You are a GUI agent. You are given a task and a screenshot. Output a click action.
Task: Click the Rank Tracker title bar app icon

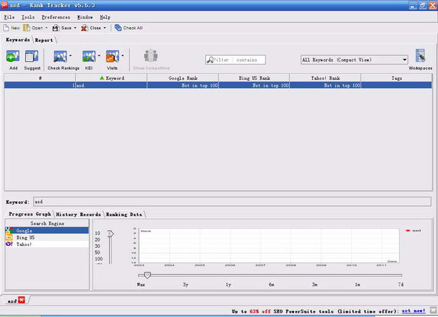point(4,4)
